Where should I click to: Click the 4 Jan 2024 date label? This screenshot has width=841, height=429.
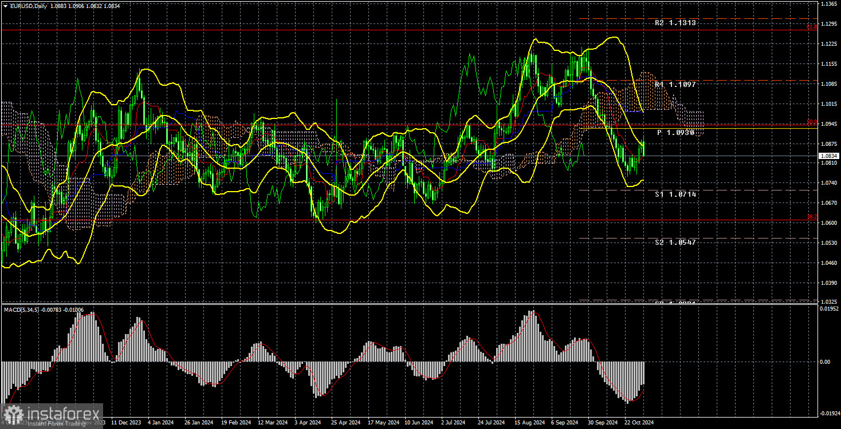coord(162,423)
